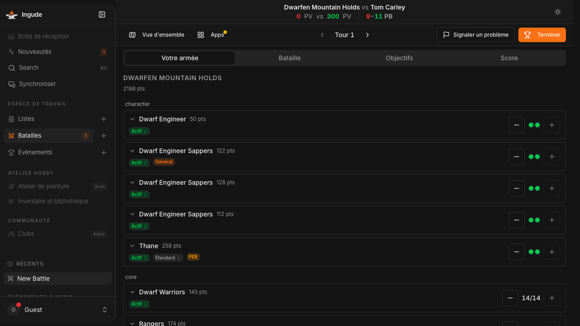Expand the Dwarf Warriors unit
The height and width of the screenshot is (326, 580).
tap(132, 292)
